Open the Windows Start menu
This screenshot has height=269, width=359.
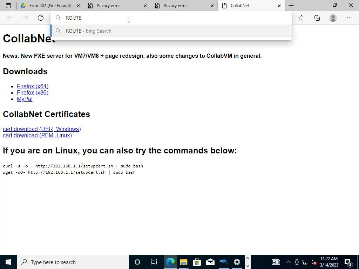[x=8, y=262]
